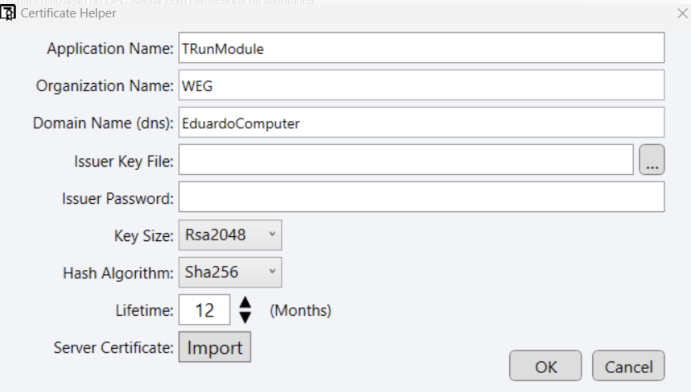Click the Issuer Password field

(x=421, y=197)
